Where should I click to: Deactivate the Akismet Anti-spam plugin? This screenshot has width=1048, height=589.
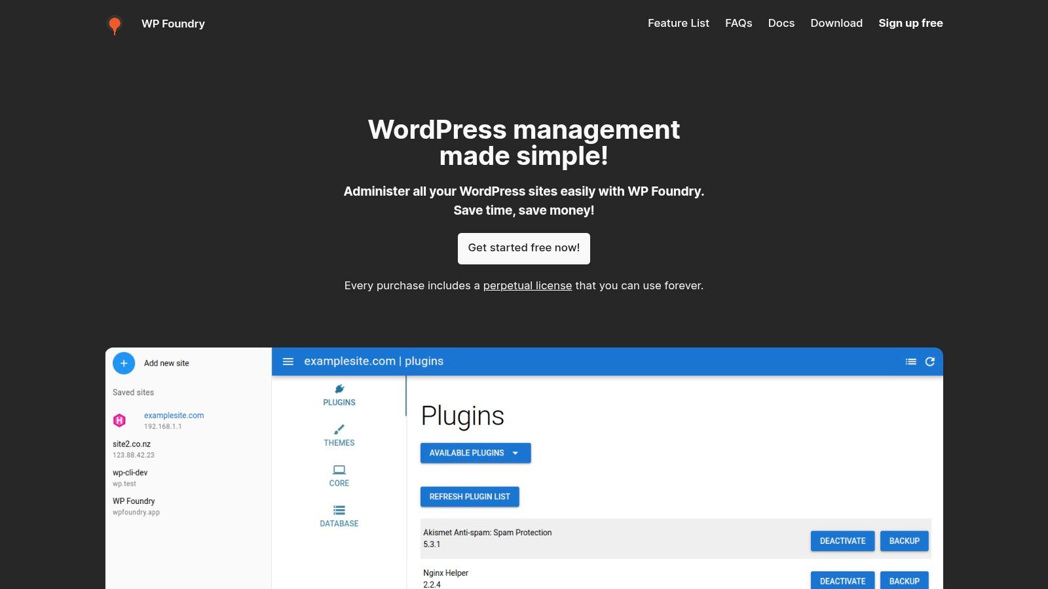[x=842, y=541]
